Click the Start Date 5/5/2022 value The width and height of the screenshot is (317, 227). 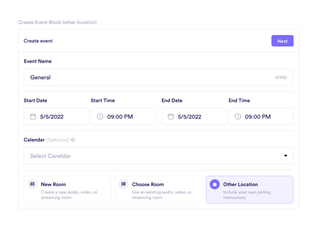point(52,117)
